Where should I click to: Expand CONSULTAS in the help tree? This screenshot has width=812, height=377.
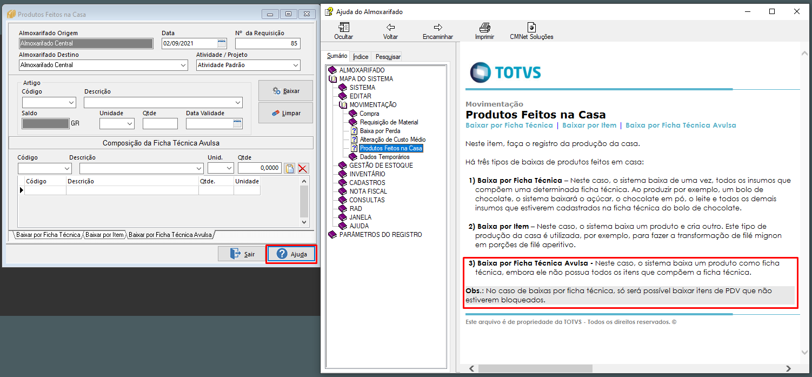(x=367, y=200)
